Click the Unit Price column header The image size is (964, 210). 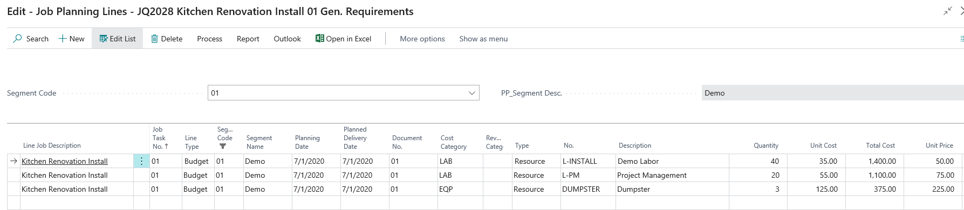point(939,146)
